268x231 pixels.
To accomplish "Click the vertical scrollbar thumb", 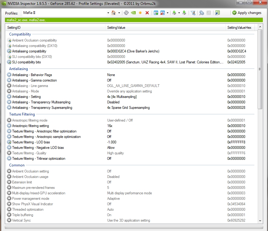I will (x=260, y=69).
